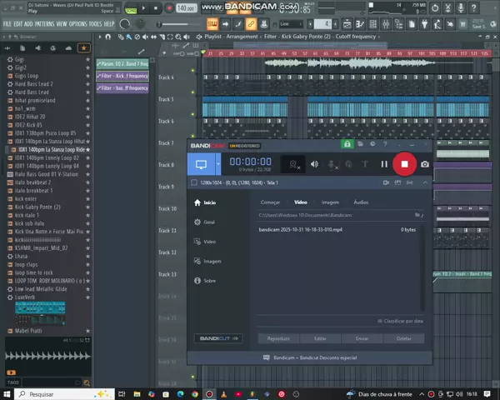Take a screenshot with Bandicam camera icon

425,164
